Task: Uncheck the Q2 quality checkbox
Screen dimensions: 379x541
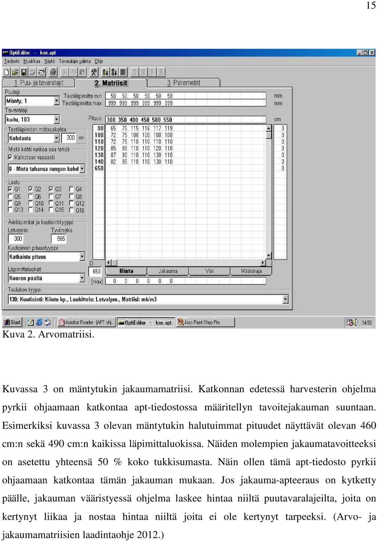Action: [31, 189]
